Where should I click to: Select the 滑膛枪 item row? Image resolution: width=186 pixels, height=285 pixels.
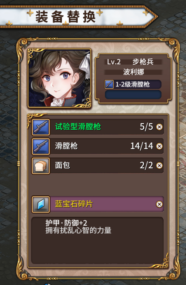pos(98,146)
